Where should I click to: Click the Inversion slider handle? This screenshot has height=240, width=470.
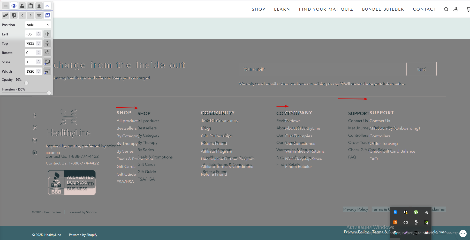pos(49,93)
